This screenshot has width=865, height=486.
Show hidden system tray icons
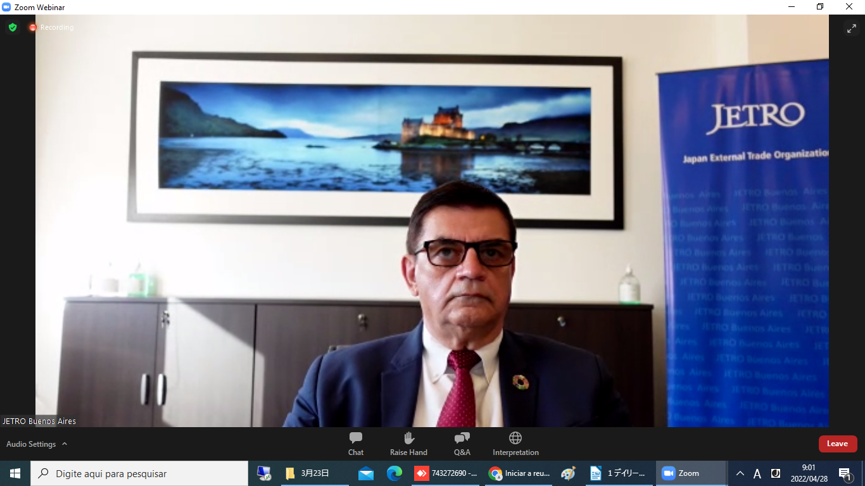point(740,473)
